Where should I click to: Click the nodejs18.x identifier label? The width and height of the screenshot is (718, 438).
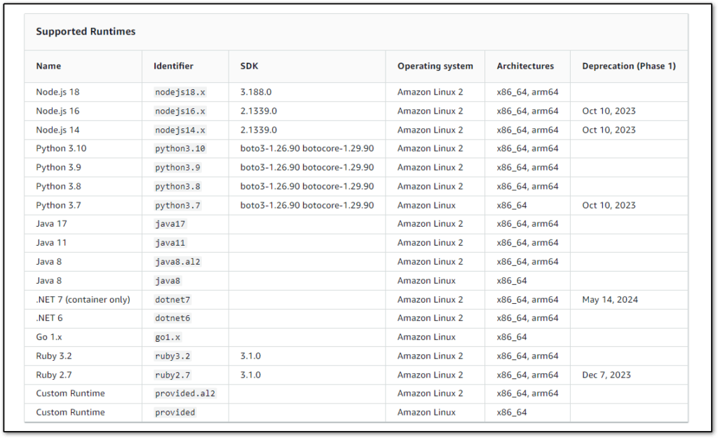tap(176, 91)
